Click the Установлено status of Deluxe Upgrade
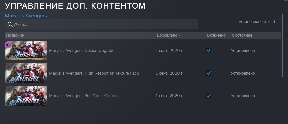The height and width of the screenshot is (124, 288). click(243, 50)
